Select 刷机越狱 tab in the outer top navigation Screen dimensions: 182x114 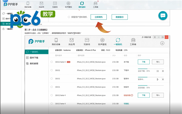(x=82, y=5)
